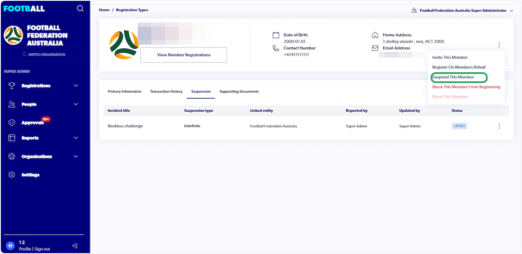Open Reports in the sidebar
This screenshot has width=522, height=254.
[x=30, y=138]
